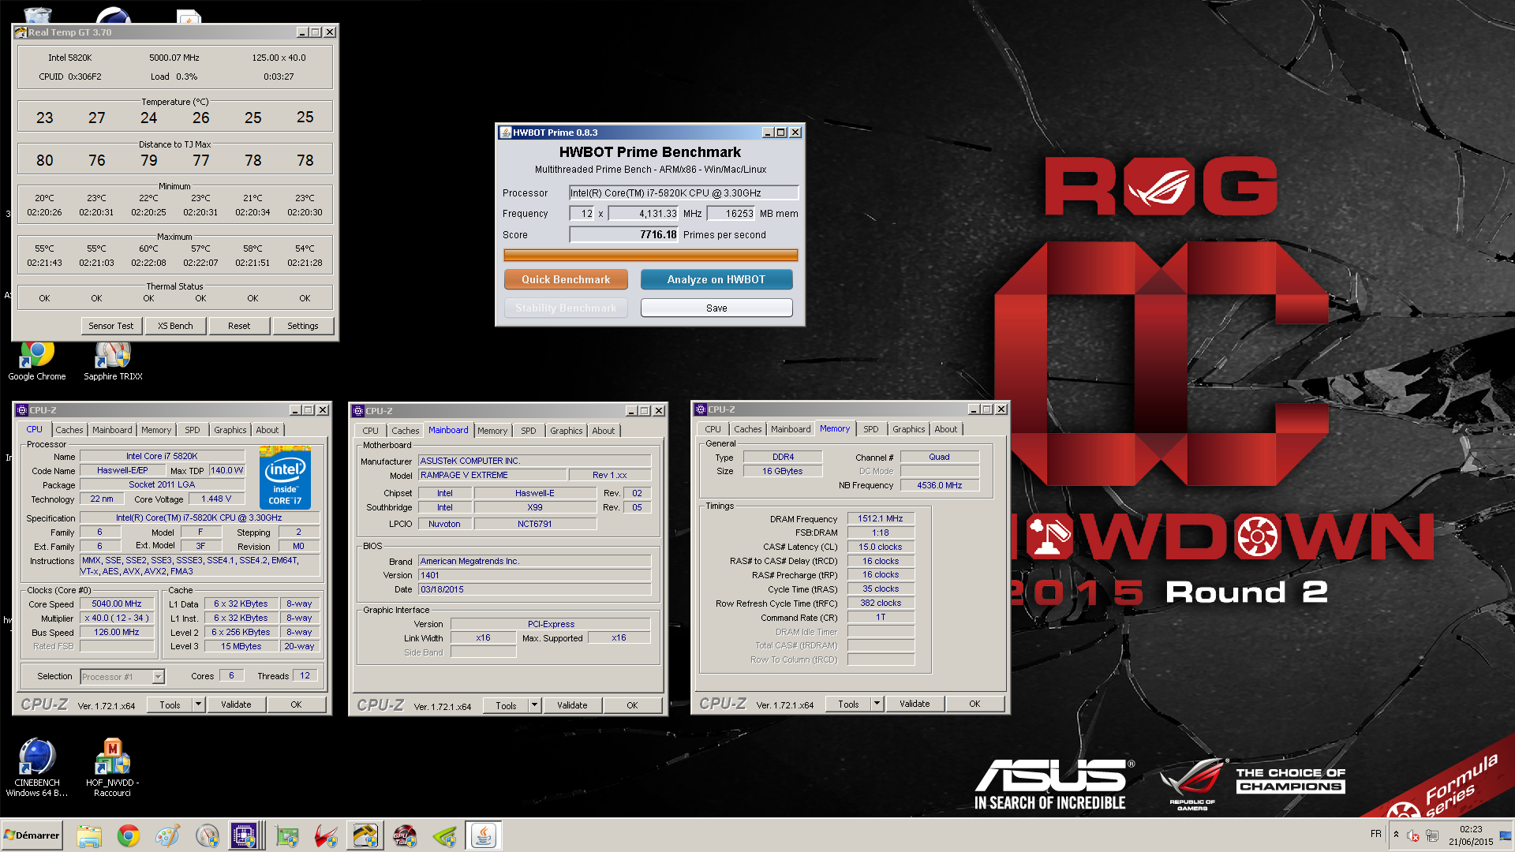Viewport: 1515px width, 852px height.
Task: Open File Explorer from the taskbar
Action: tap(89, 835)
